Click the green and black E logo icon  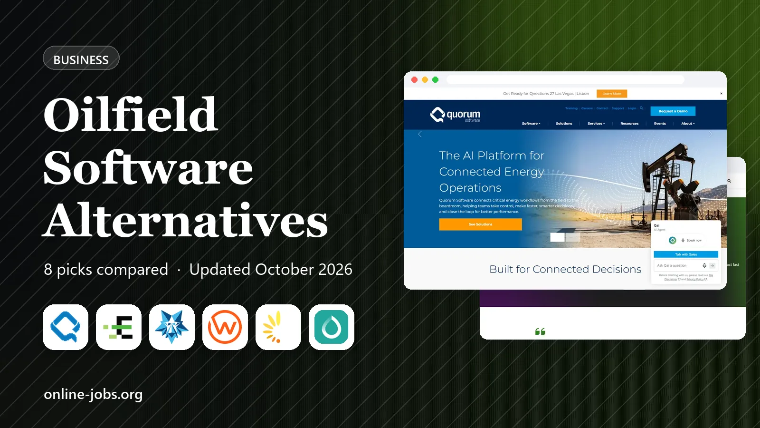119,327
